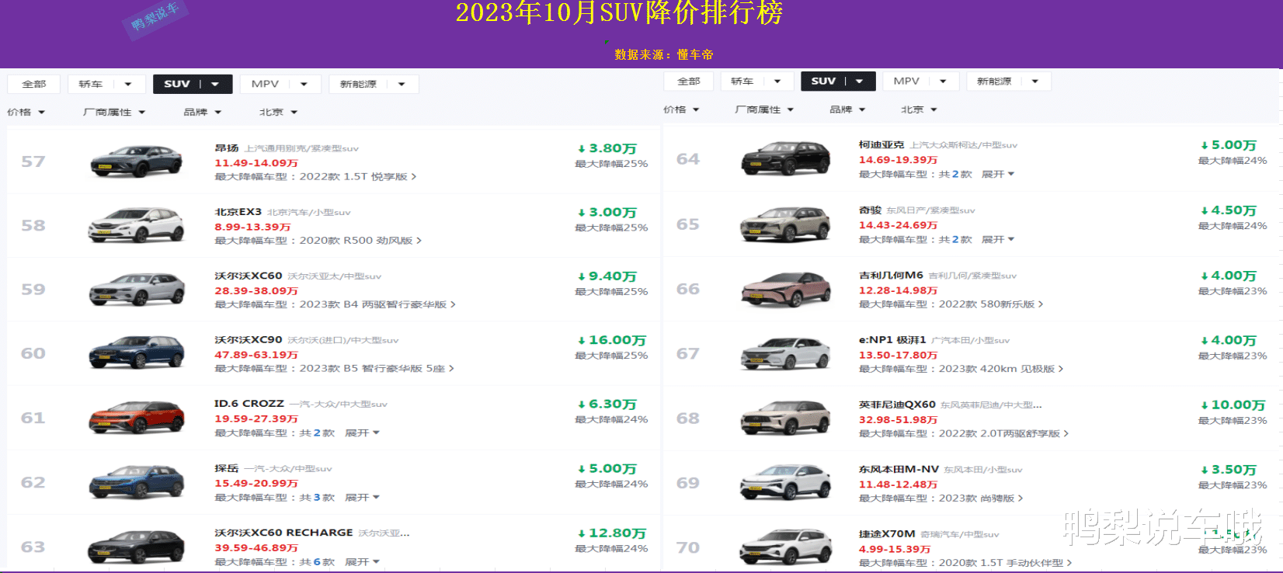
Task: Expand the 品牌 filter in right panel
Action: pos(847,110)
